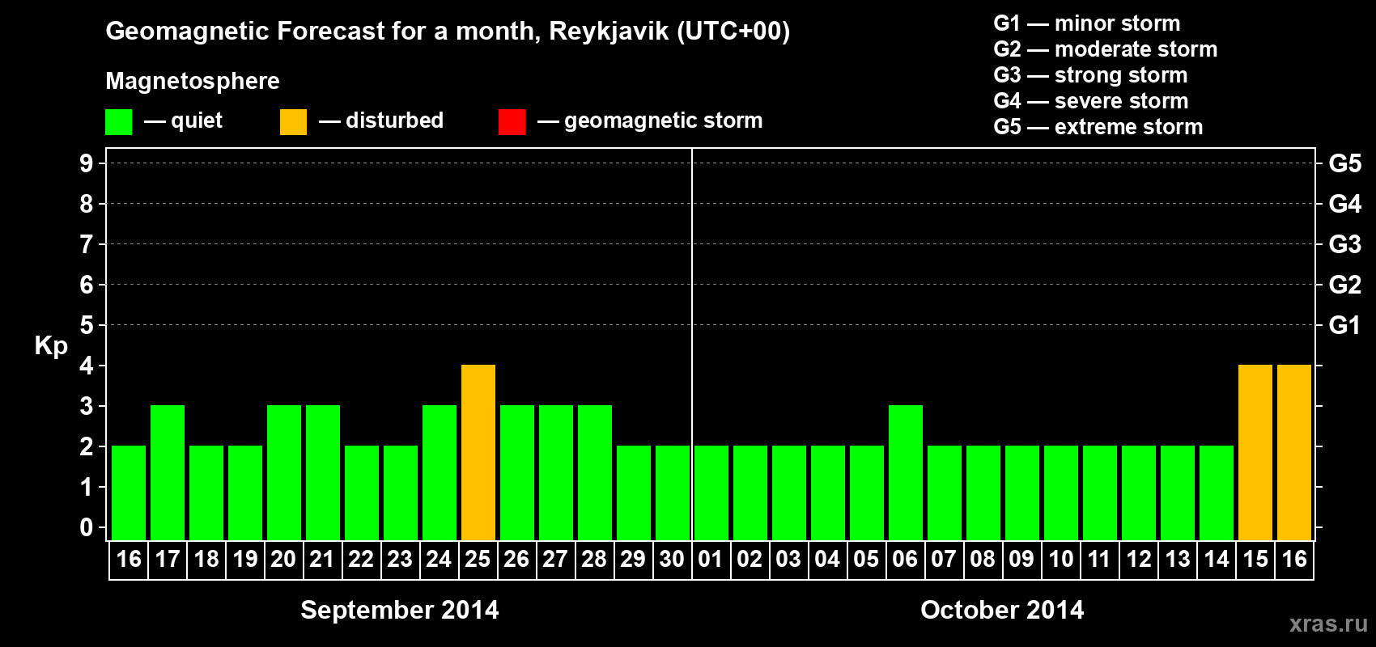Select the orange bar for September 25
The image size is (1376, 647).
click(478, 452)
